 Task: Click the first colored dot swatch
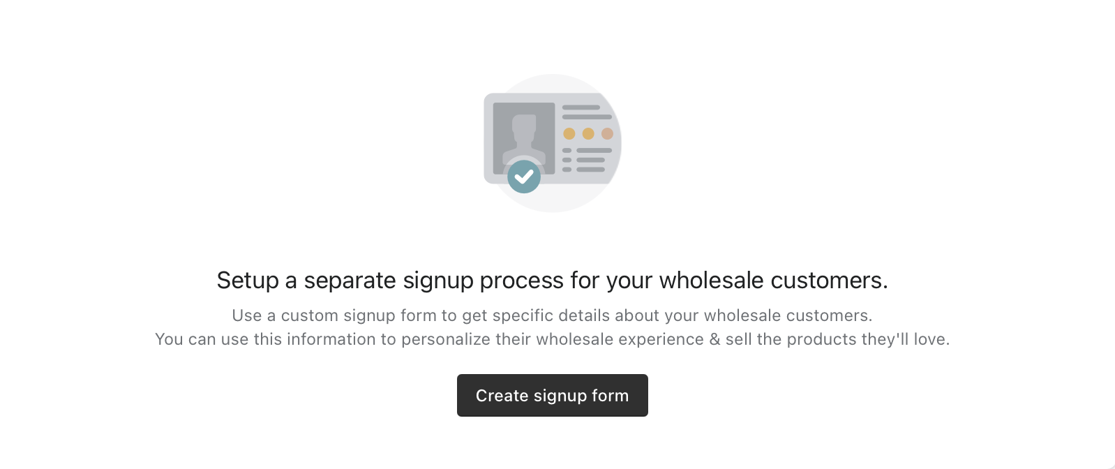click(569, 133)
